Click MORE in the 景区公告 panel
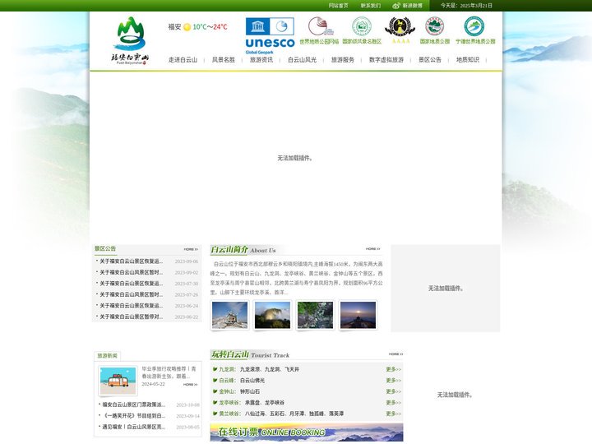 point(191,250)
